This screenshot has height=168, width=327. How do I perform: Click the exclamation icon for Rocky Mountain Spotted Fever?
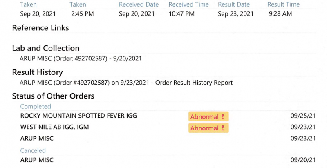point(223,116)
